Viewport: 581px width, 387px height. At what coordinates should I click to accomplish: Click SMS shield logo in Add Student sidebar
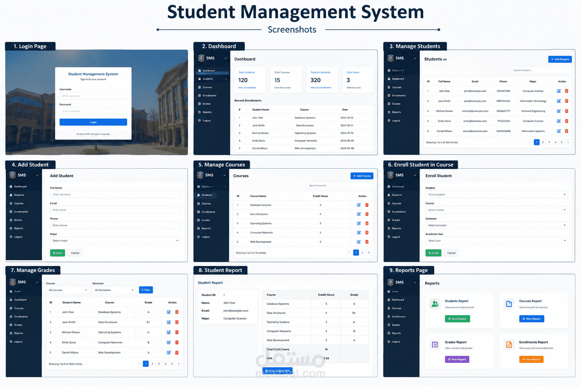(x=12, y=175)
